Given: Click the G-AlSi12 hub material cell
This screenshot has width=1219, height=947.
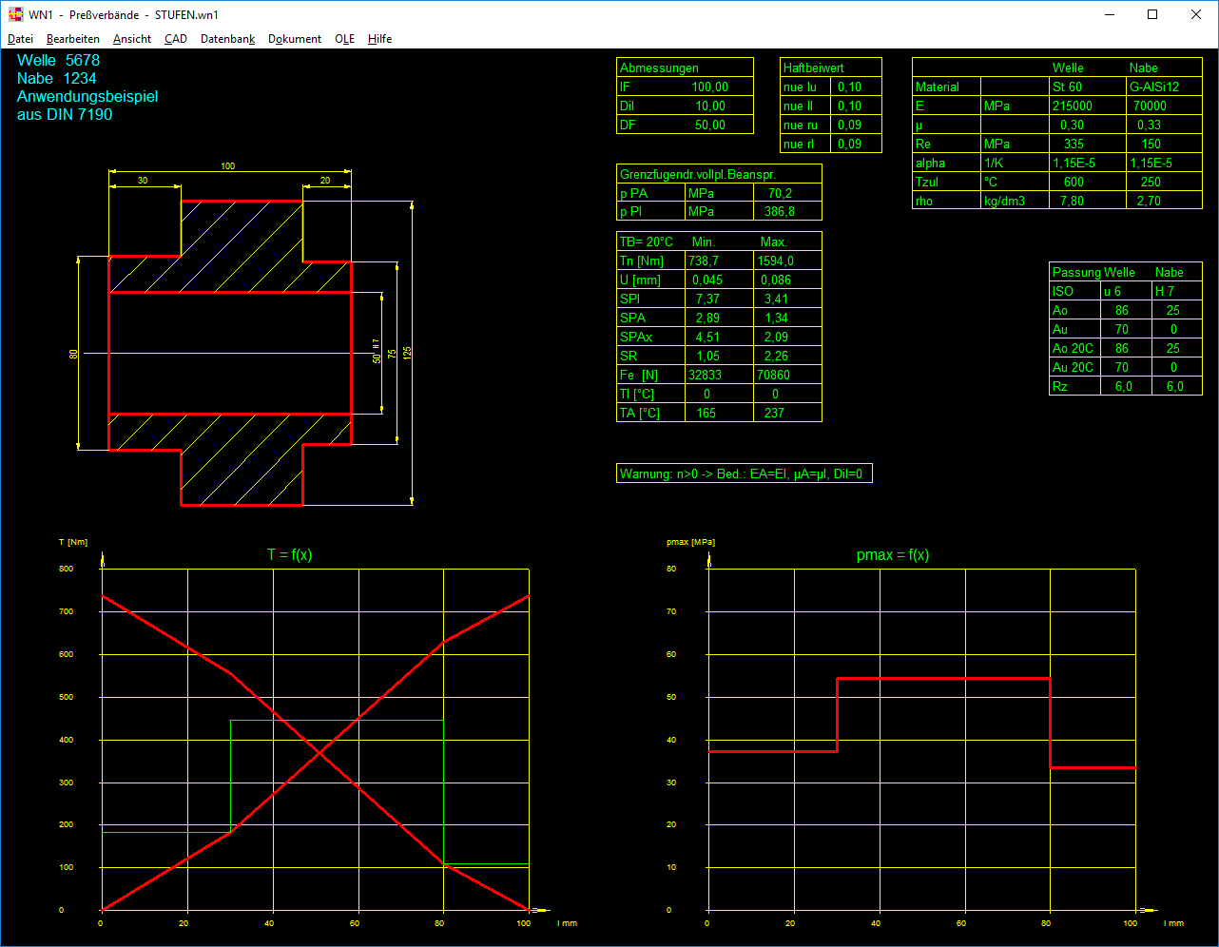Looking at the screenshot, I should coord(1154,87).
